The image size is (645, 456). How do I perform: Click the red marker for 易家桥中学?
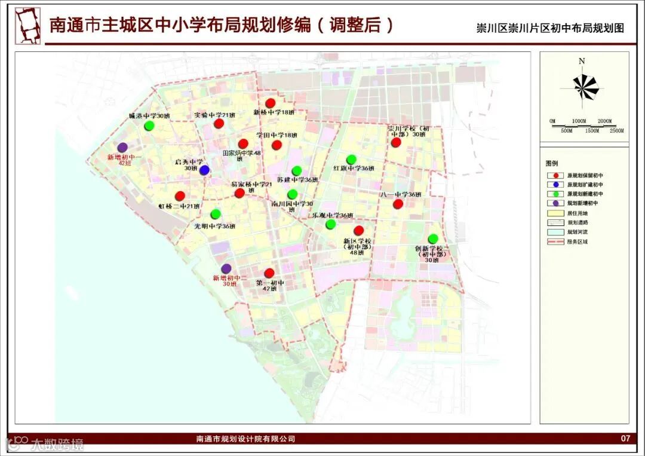coord(239,193)
